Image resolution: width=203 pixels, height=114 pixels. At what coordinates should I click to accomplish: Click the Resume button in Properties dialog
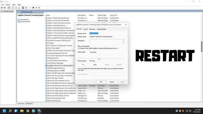(119, 65)
